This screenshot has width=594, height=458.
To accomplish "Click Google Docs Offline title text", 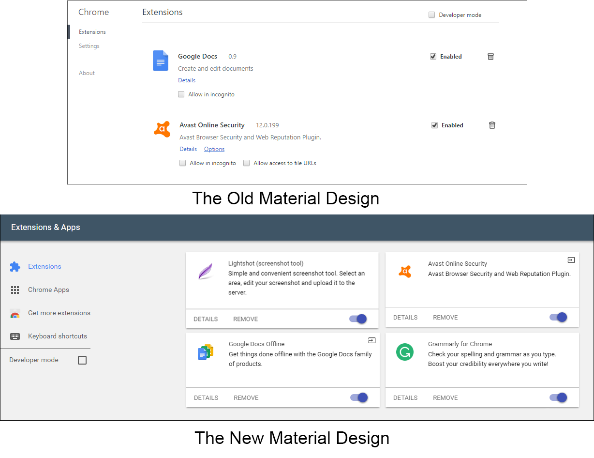I will point(257,344).
